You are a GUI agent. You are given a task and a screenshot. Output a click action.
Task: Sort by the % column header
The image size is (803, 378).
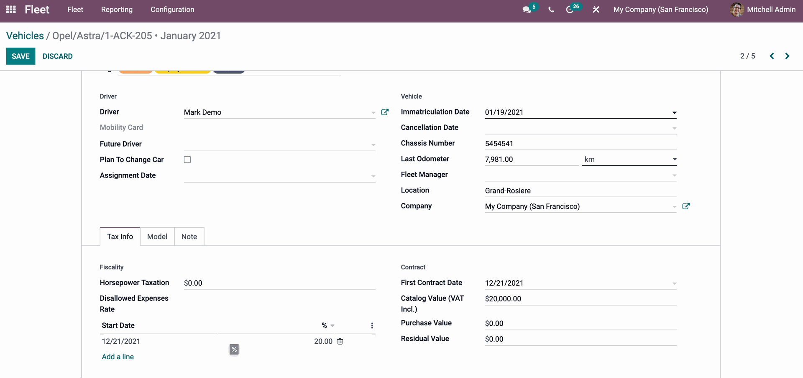click(324, 325)
